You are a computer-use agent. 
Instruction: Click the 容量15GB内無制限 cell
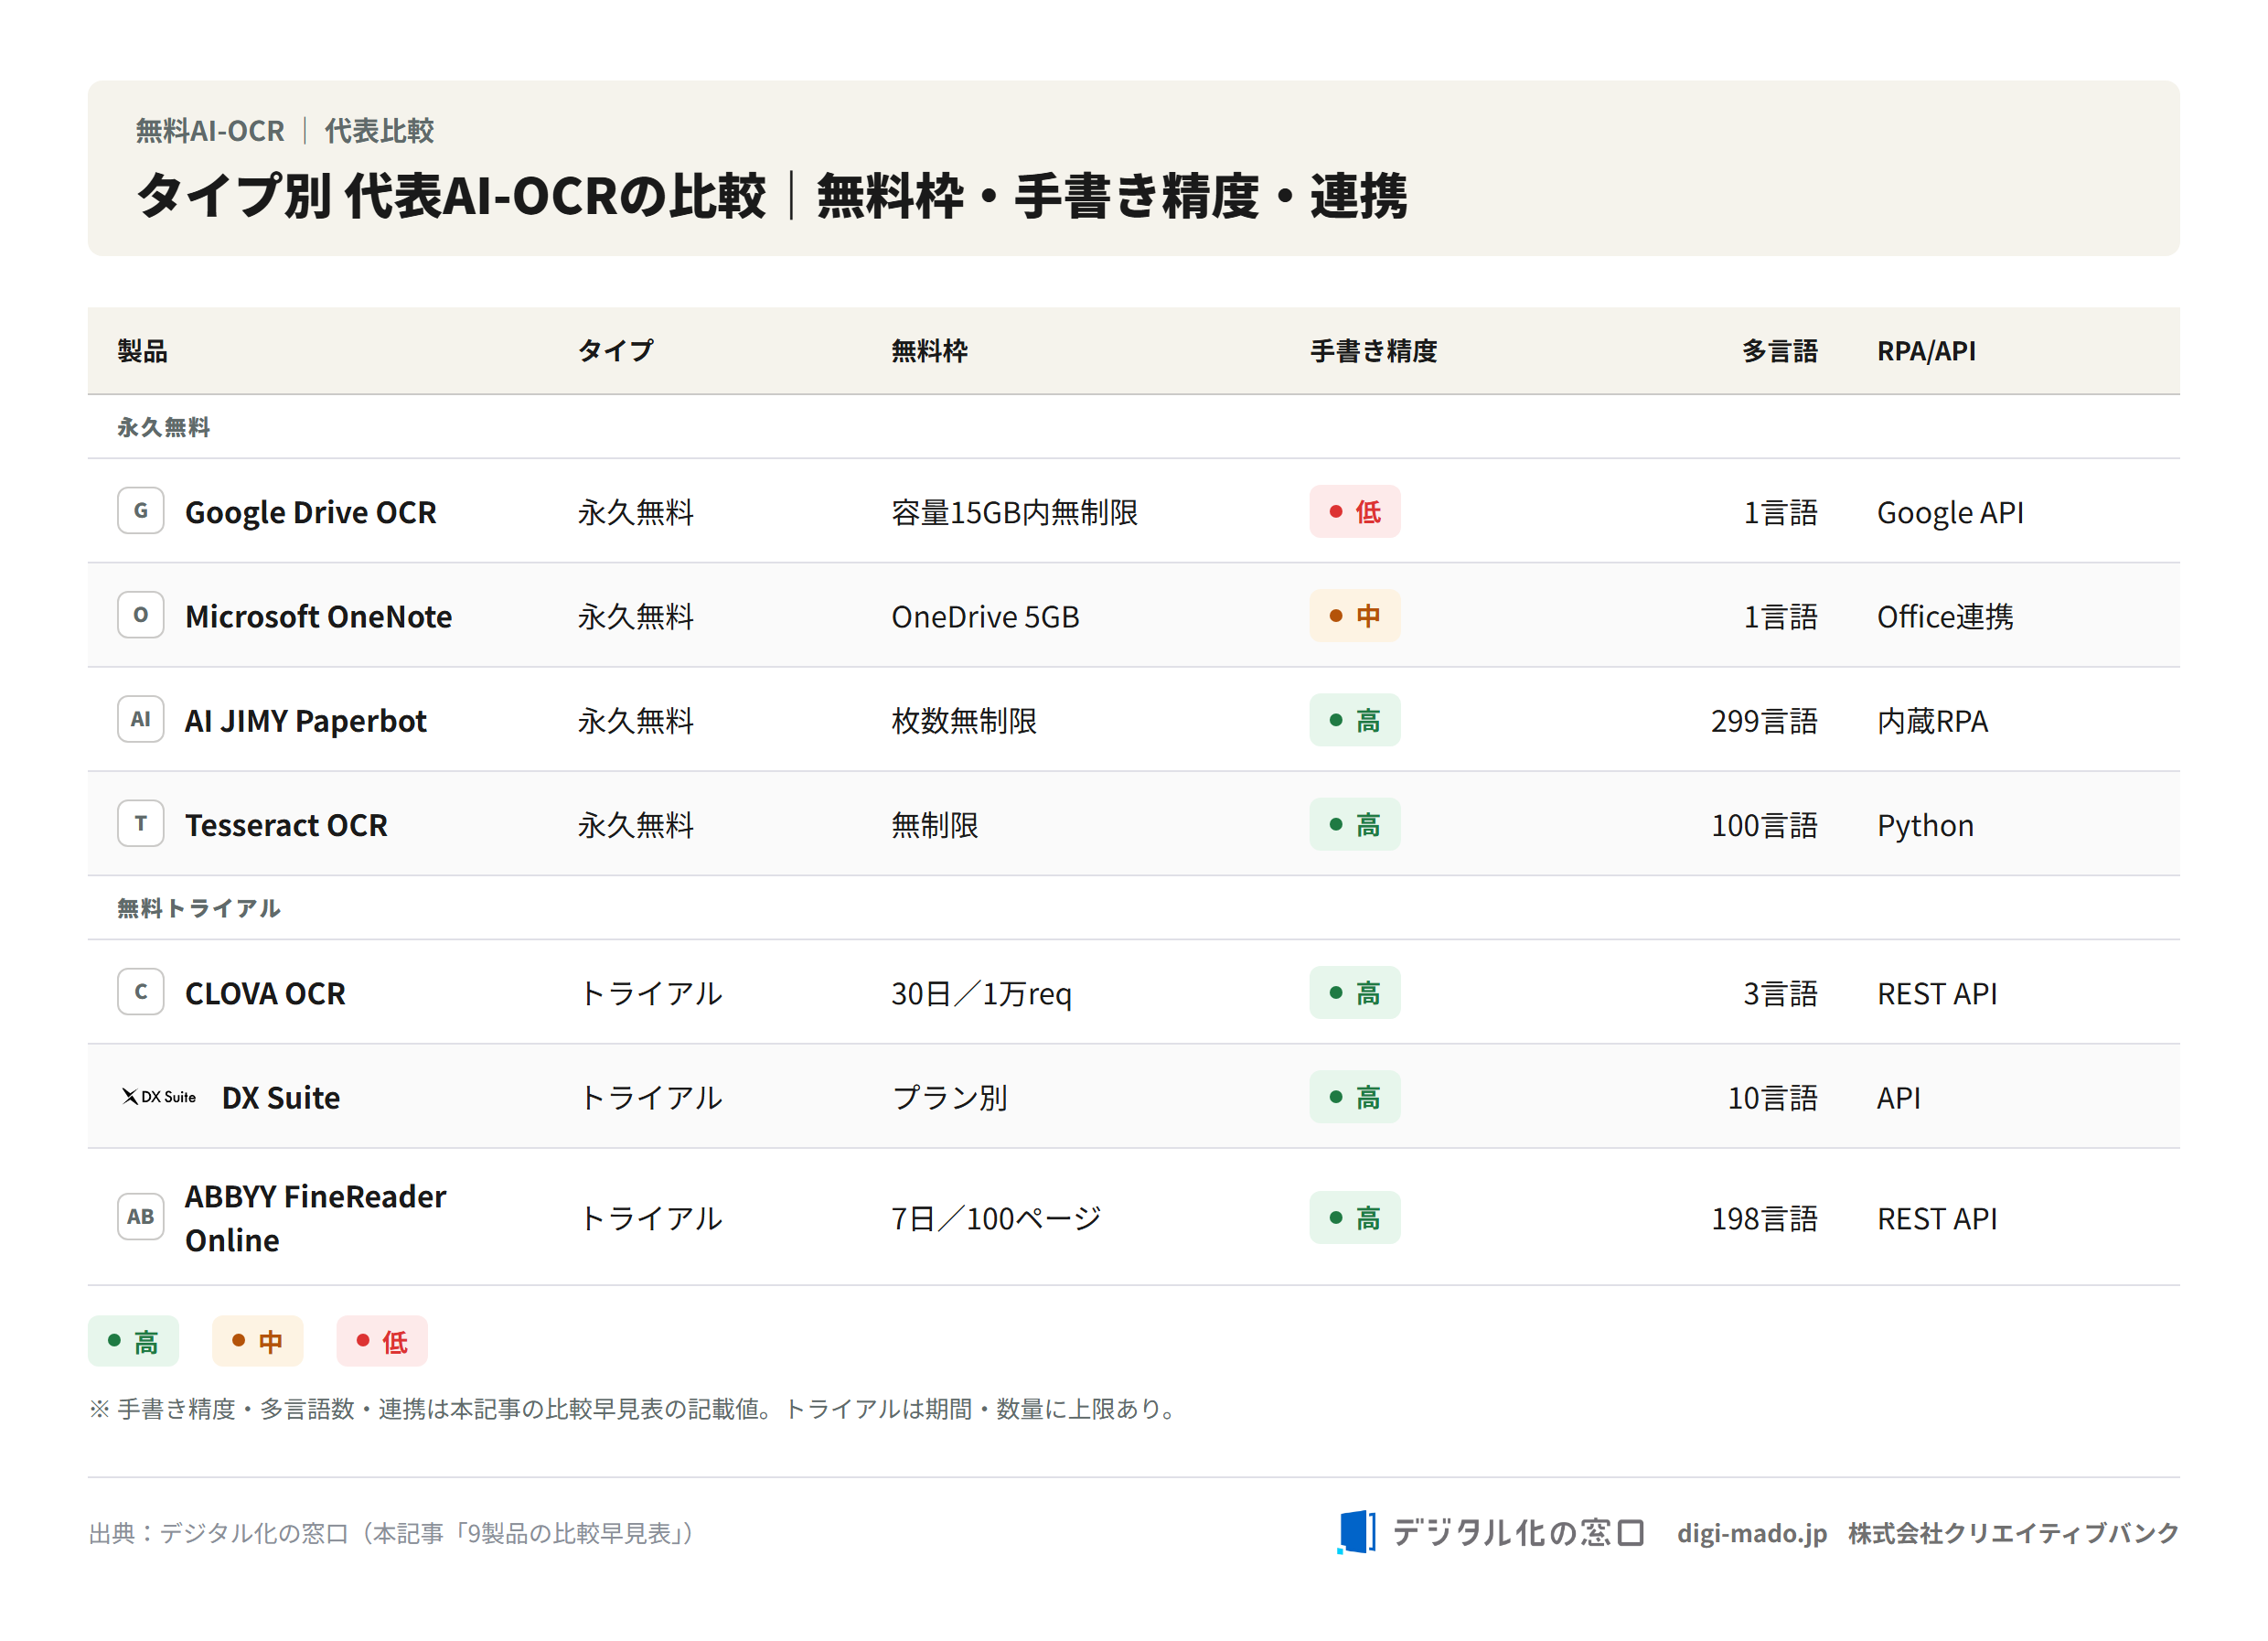tap(1014, 512)
